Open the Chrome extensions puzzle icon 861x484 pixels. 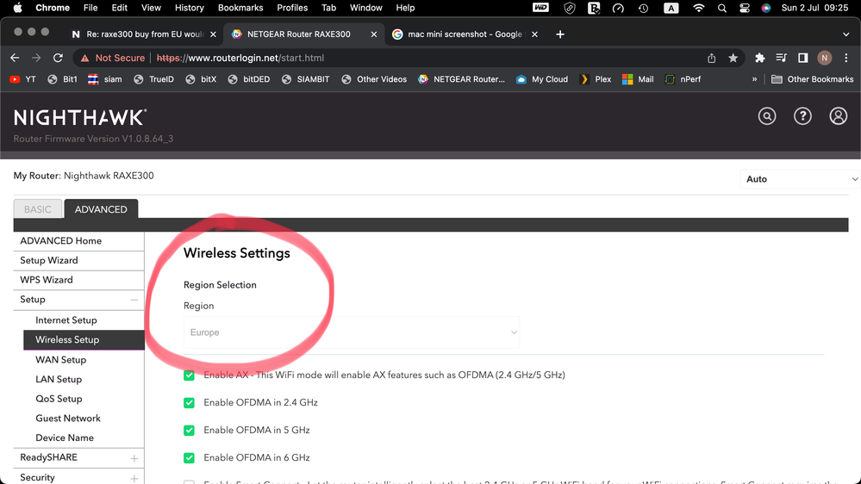pyautogui.click(x=760, y=58)
